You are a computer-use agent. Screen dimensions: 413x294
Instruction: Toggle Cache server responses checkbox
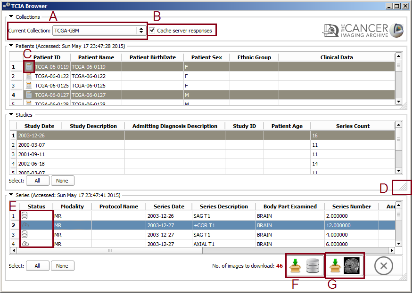click(152, 31)
